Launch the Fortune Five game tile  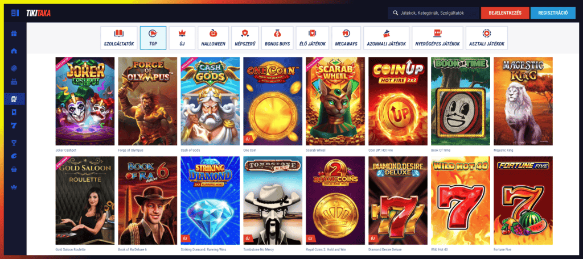point(523,200)
